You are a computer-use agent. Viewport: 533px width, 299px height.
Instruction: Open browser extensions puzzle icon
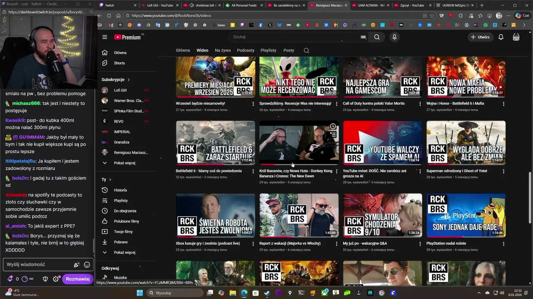[461, 15]
